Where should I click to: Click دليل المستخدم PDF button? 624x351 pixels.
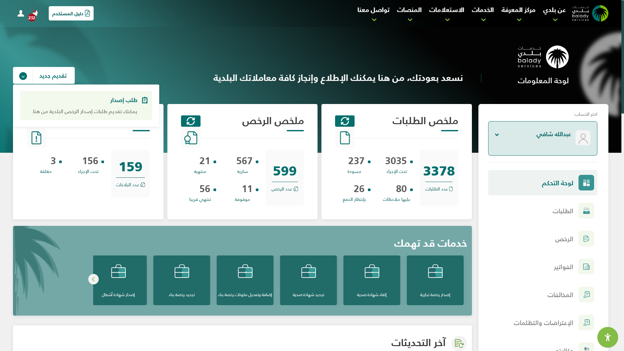tap(71, 13)
